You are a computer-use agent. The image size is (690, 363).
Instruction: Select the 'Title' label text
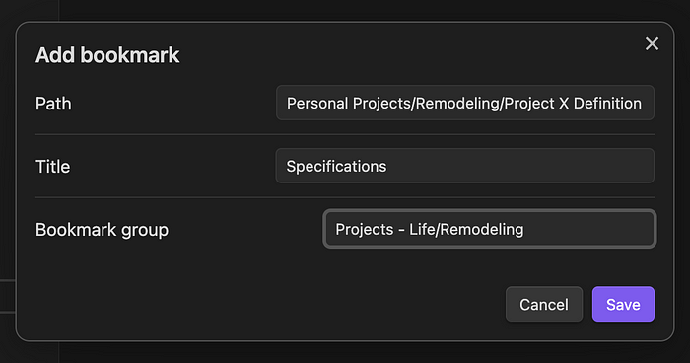pos(53,167)
